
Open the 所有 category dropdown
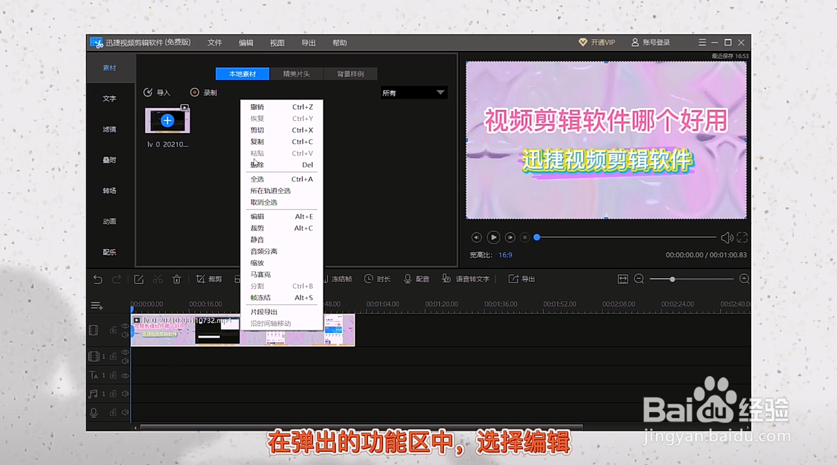413,93
